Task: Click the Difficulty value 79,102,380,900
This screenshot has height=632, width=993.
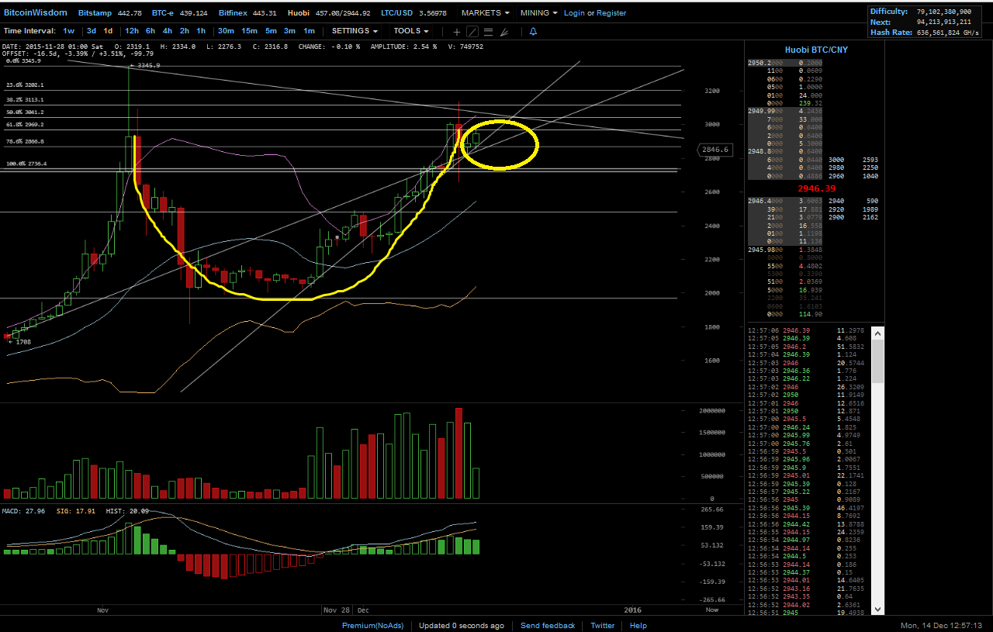Action: pos(944,12)
